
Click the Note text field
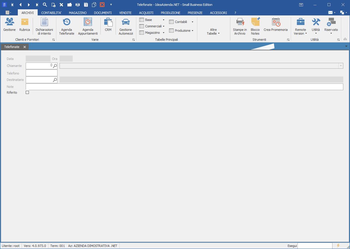(x=184, y=87)
